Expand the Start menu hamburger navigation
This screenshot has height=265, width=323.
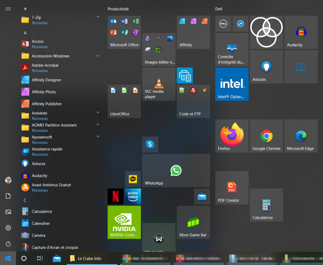point(8,9)
